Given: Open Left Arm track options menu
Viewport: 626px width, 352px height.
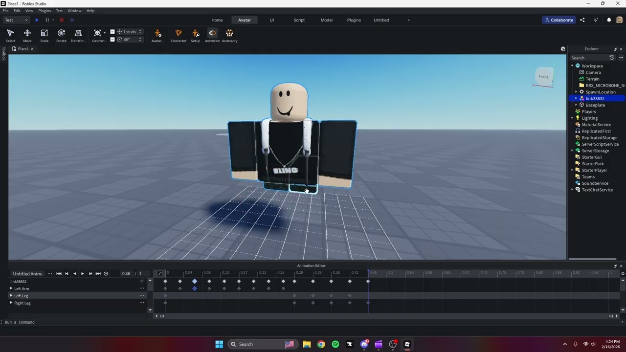Looking at the screenshot, I should (x=142, y=288).
